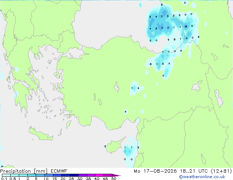Image resolution: width=233 pixels, height=180 pixels.
Task: Click the above-50 mm arrow legend tip
Action: (x=116, y=175)
